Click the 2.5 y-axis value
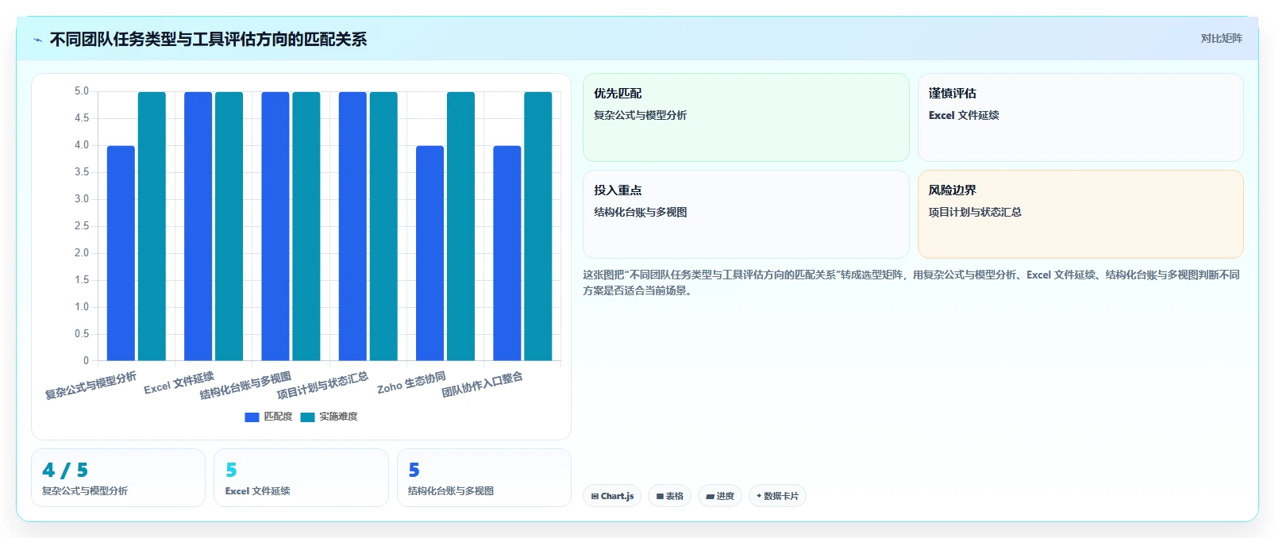The height and width of the screenshot is (538, 1275). tap(82, 226)
